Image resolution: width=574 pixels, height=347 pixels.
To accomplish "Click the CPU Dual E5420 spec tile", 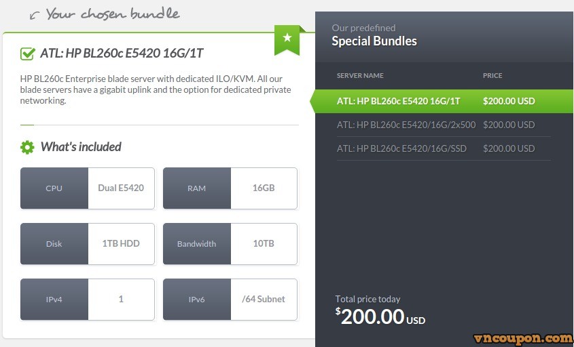I will point(88,188).
